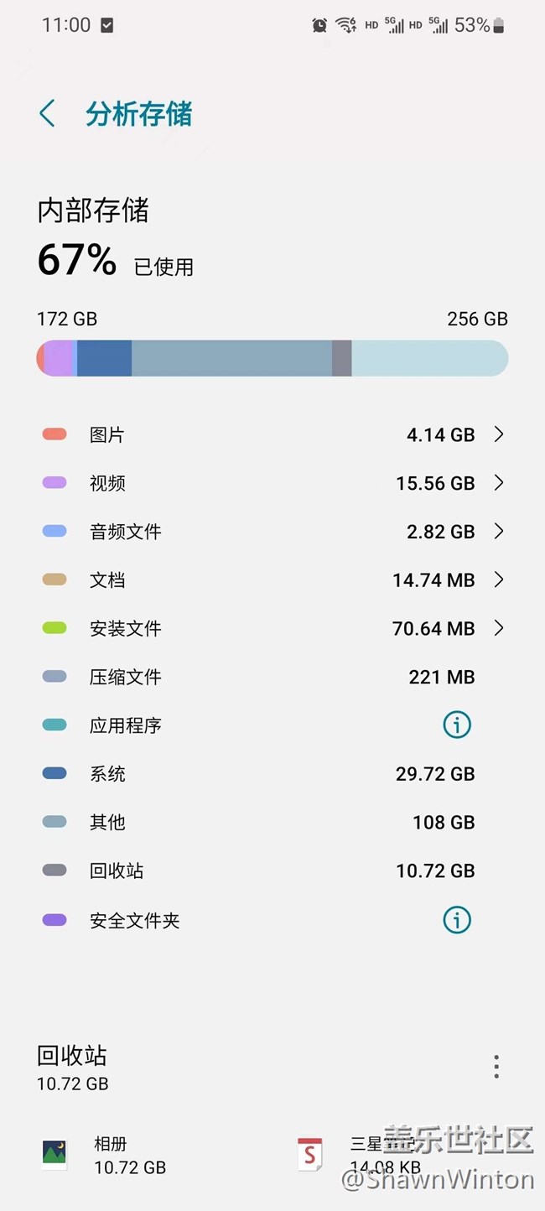Tap the back arrow icon
Viewport: 545px width, 1211px height.
(48, 114)
